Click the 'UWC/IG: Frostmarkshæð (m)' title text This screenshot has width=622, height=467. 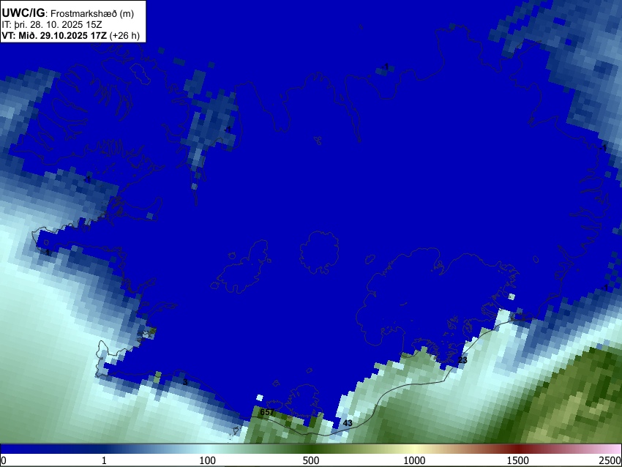pos(68,13)
